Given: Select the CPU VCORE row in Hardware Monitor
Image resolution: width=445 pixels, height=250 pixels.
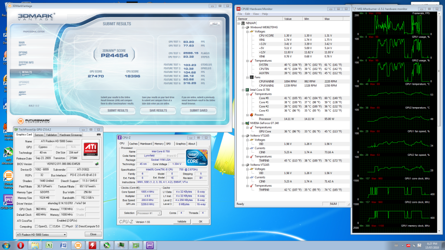Looking at the screenshot, I should (293, 36).
